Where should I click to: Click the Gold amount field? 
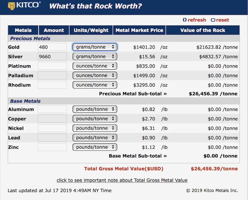[52, 47]
